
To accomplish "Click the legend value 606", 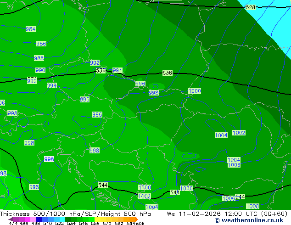I will (140, 223).
